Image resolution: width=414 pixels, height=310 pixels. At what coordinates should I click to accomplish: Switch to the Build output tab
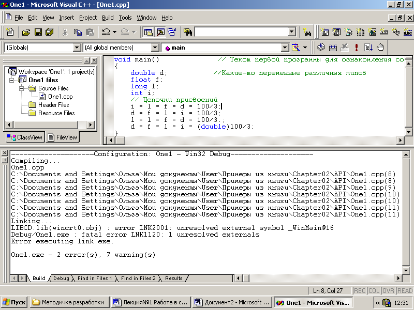(39, 278)
